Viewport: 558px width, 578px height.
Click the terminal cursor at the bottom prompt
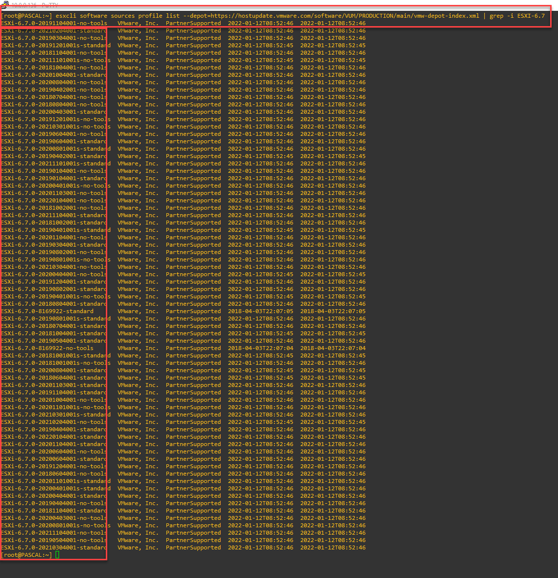point(58,555)
